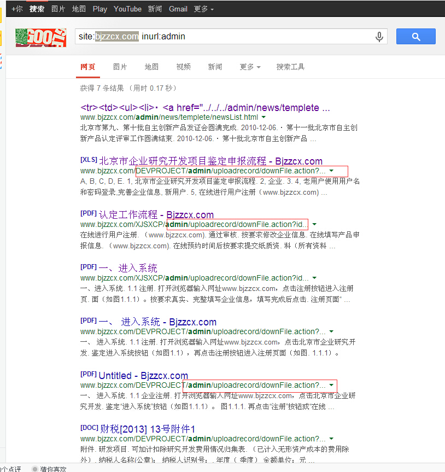This screenshot has width=445, height=472.
Task: Expand arrow next to newsList.html URL
Action: [264, 117]
